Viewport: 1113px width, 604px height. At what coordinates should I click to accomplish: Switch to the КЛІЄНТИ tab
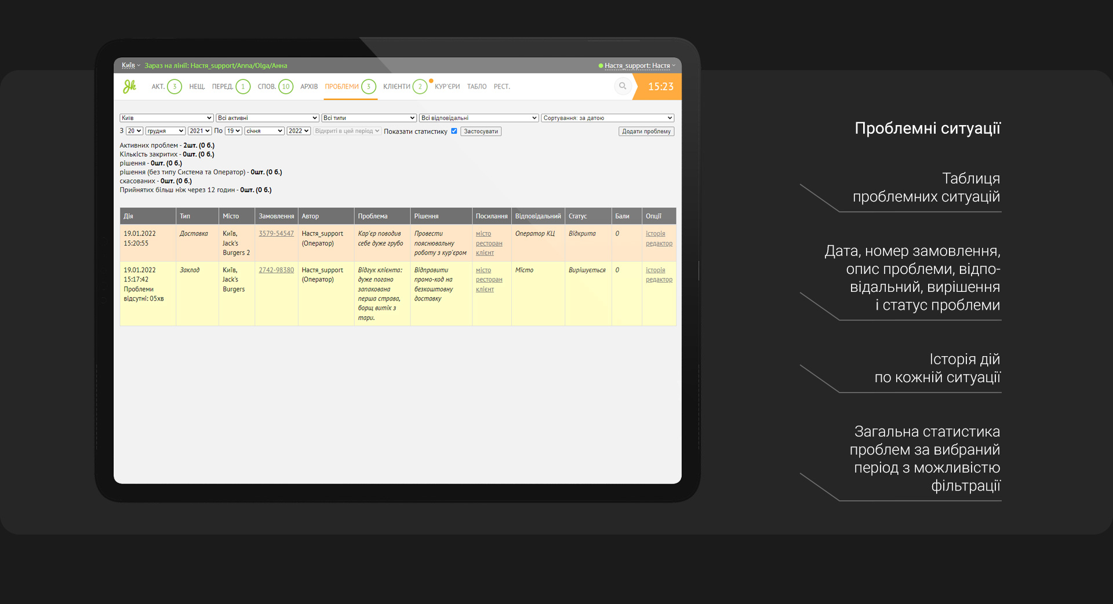[397, 87]
